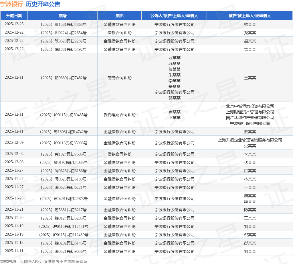Click case number 湘0224民初2654号

pyautogui.click(x=64, y=33)
